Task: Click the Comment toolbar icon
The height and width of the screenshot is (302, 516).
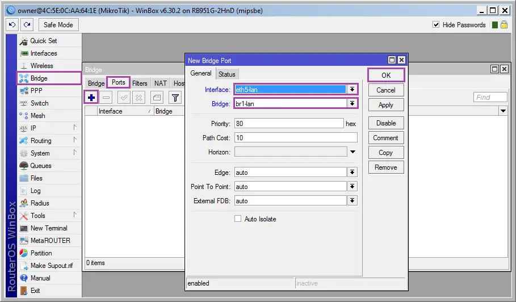Action: 157,98
